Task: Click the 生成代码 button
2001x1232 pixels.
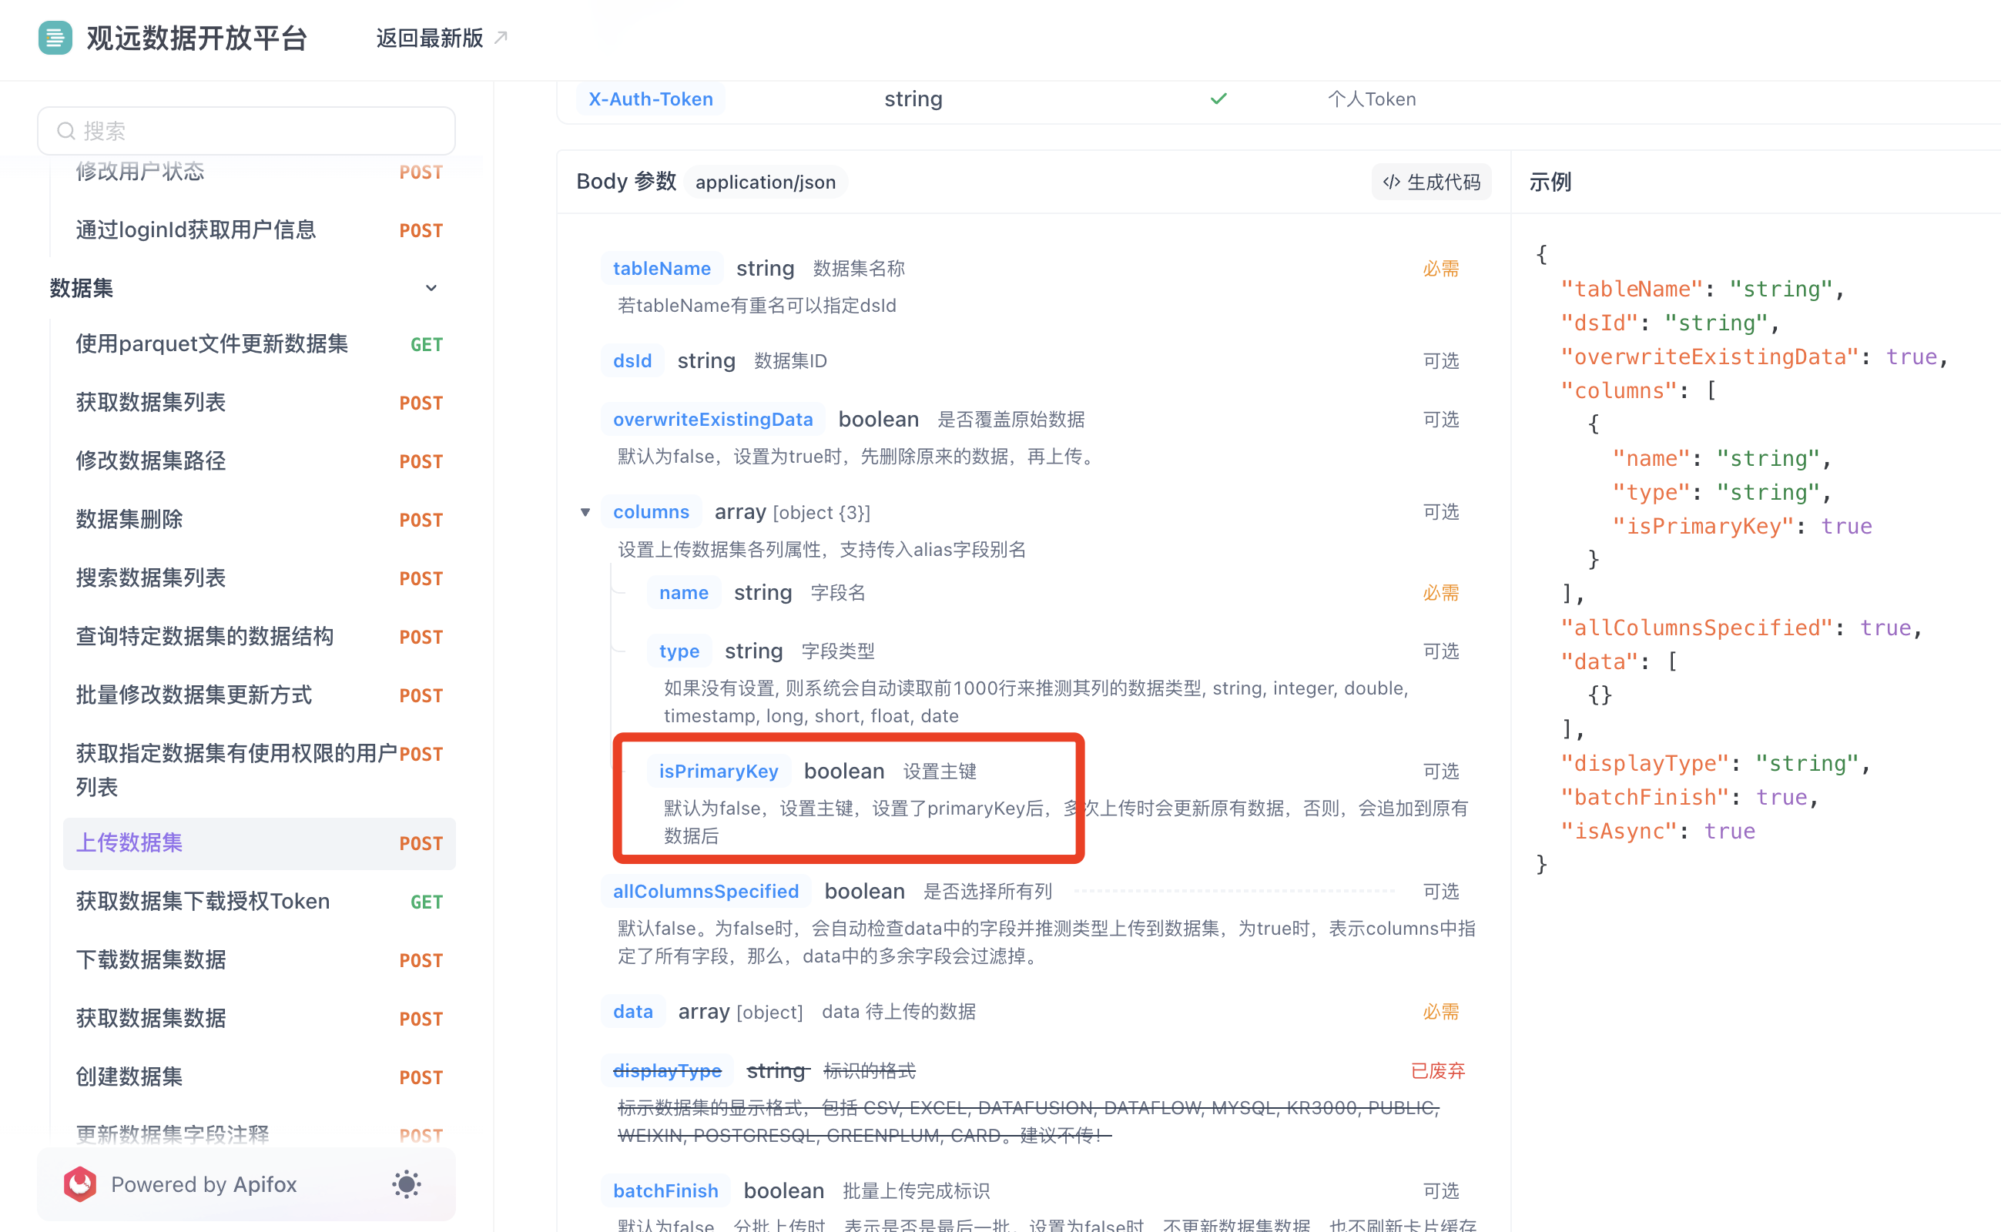Action: pos(1431,182)
